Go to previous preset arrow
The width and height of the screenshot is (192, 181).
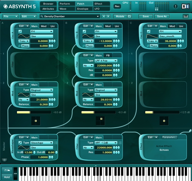104,16
